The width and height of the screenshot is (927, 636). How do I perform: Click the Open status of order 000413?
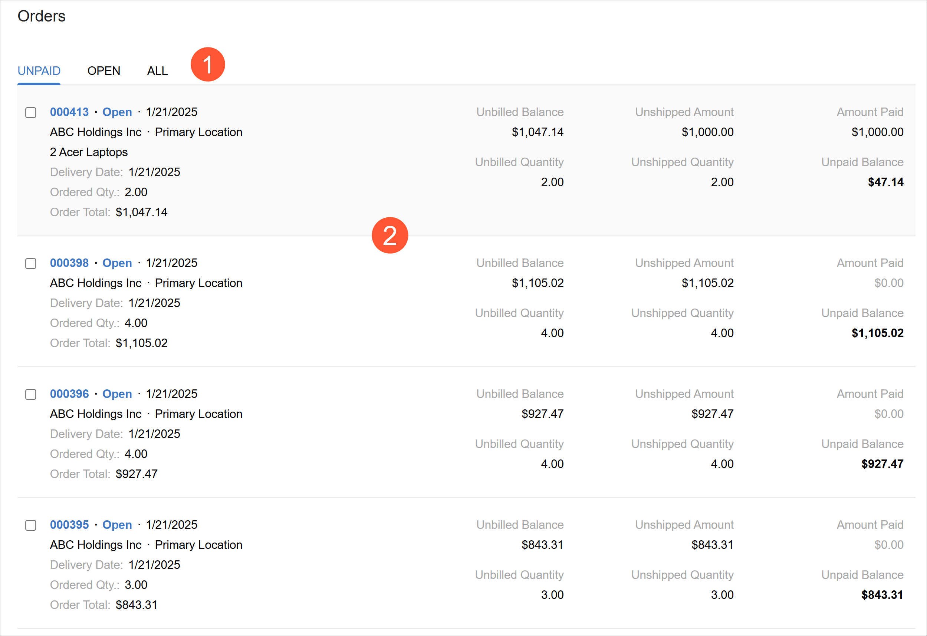pos(117,112)
